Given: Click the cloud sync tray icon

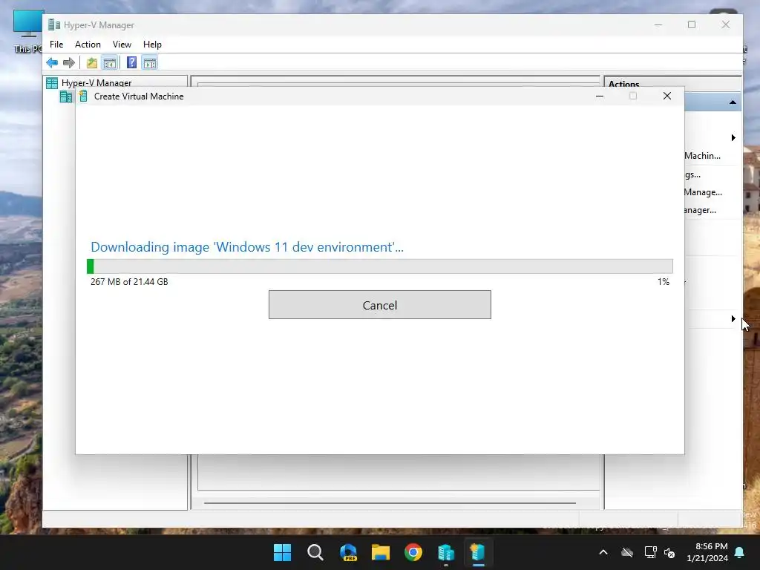Looking at the screenshot, I should (x=627, y=552).
